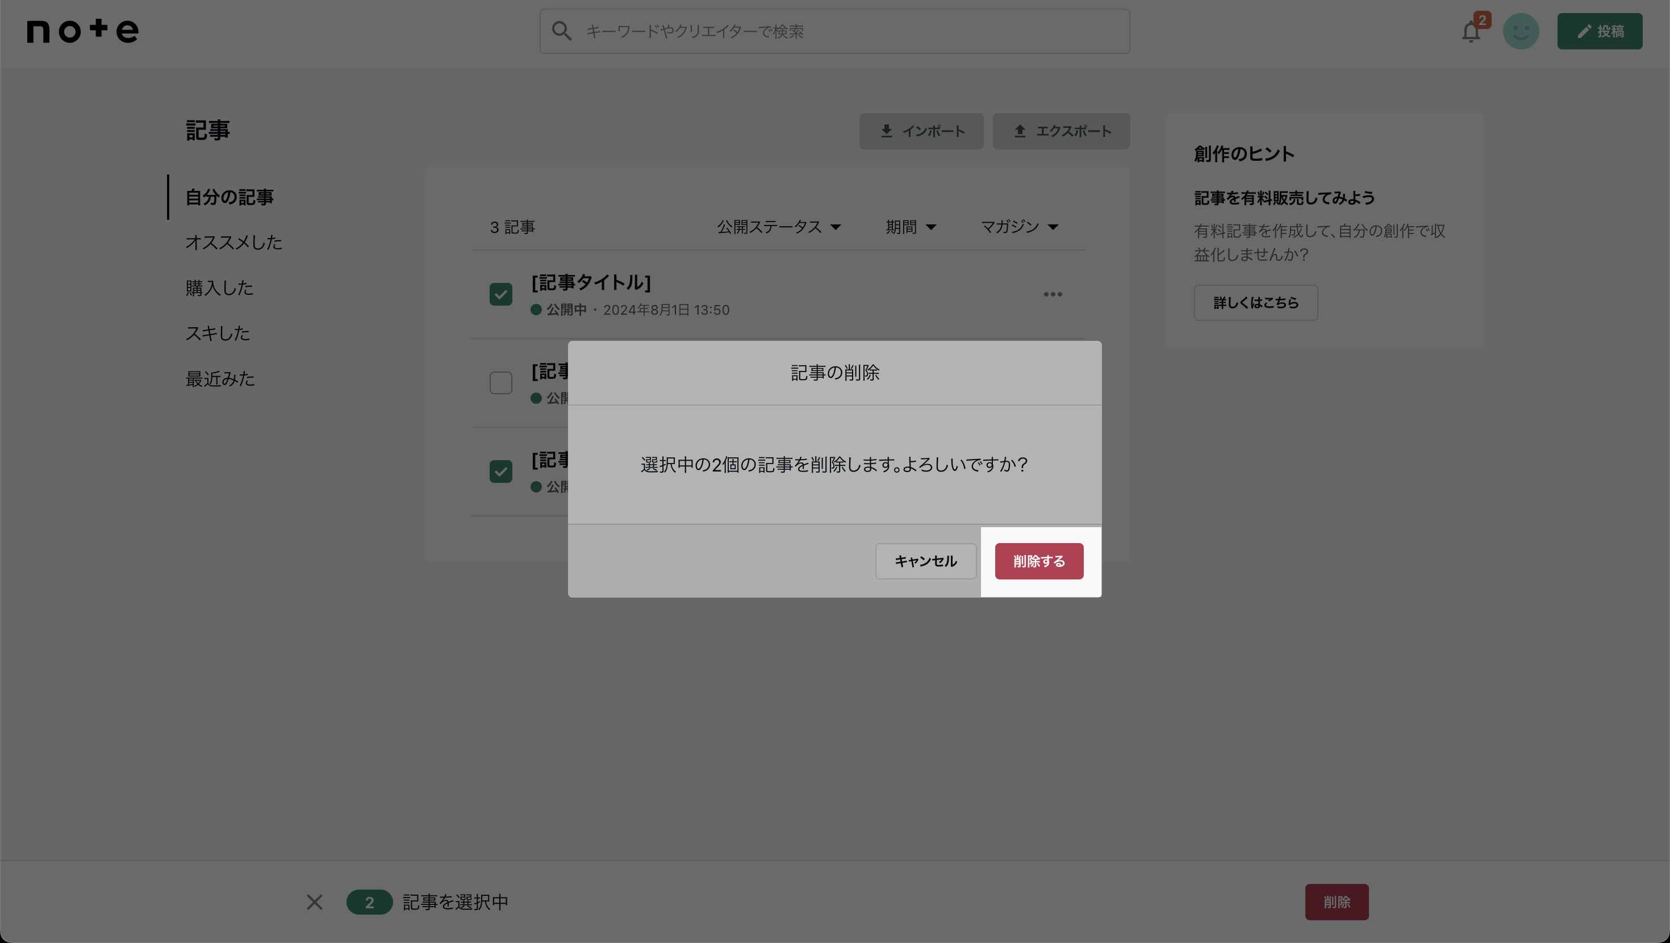Click the note logo
This screenshot has width=1670, height=943.
[82, 31]
